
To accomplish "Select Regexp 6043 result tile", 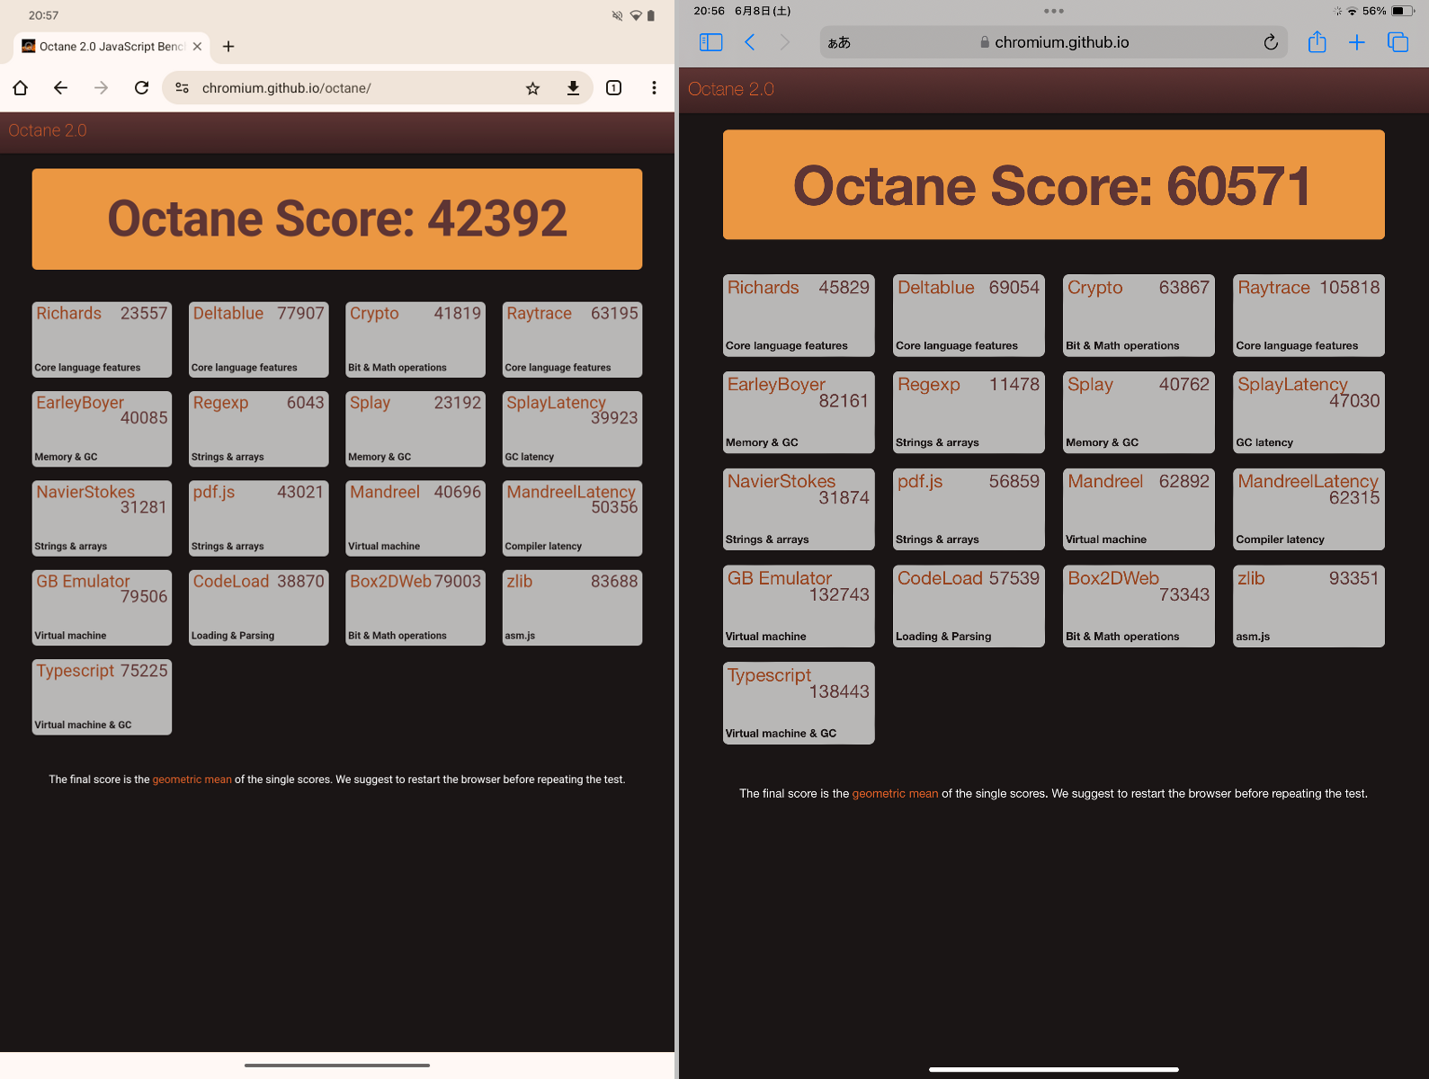I will (259, 429).
